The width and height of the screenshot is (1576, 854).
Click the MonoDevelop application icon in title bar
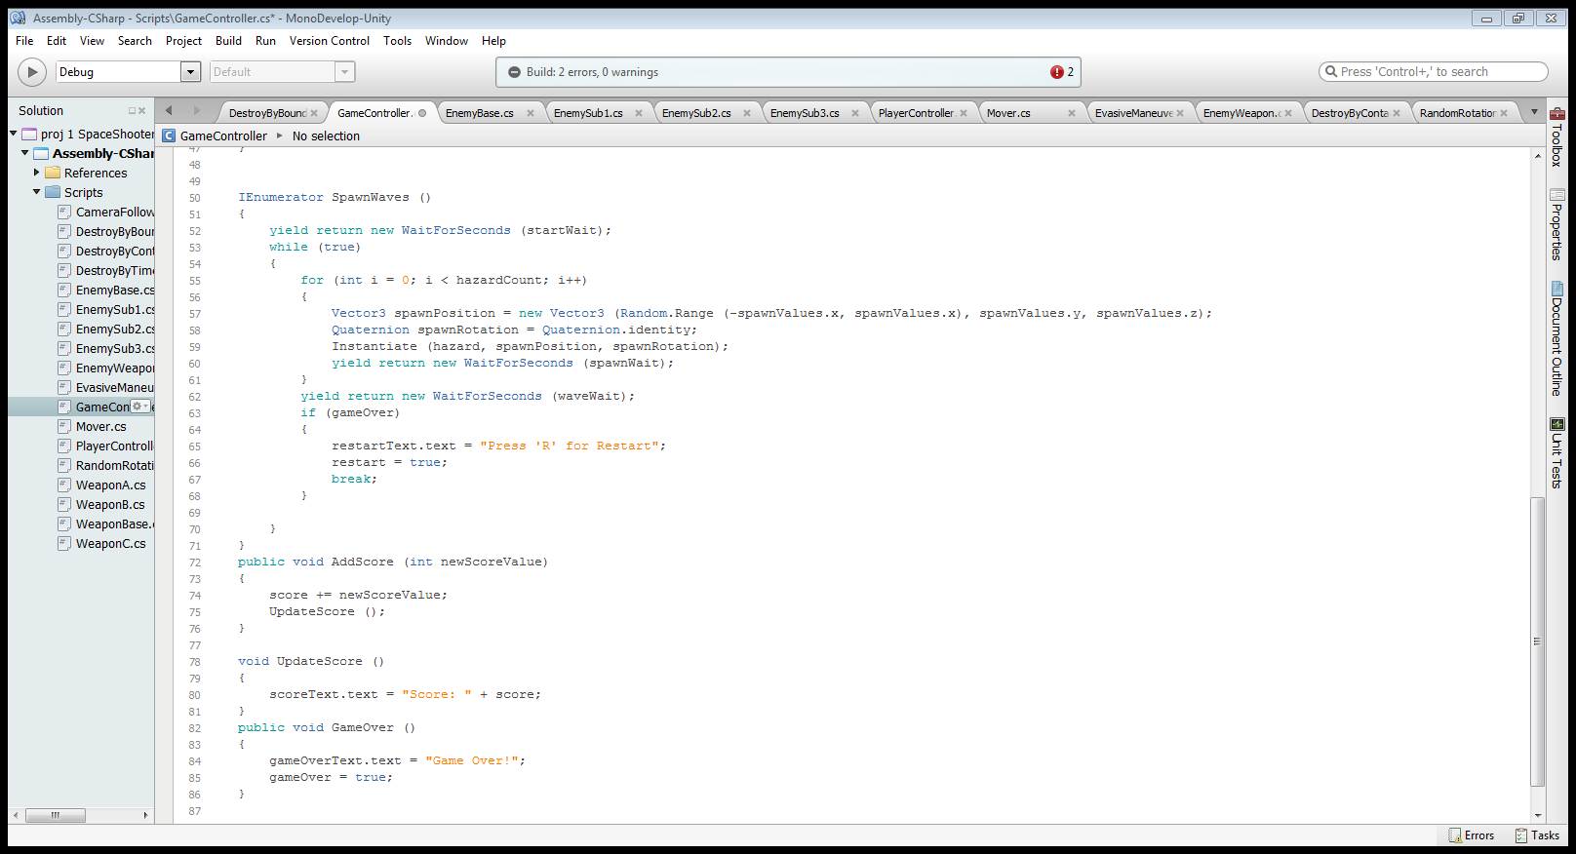18,18
